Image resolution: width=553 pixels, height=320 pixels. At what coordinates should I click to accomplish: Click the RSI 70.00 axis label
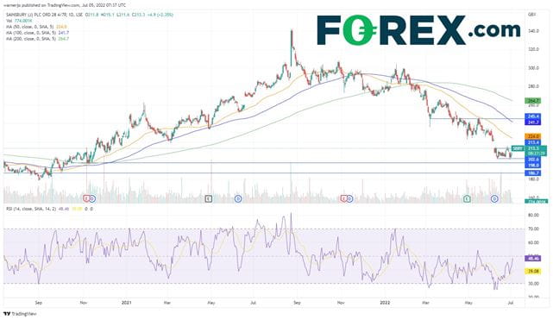point(533,229)
